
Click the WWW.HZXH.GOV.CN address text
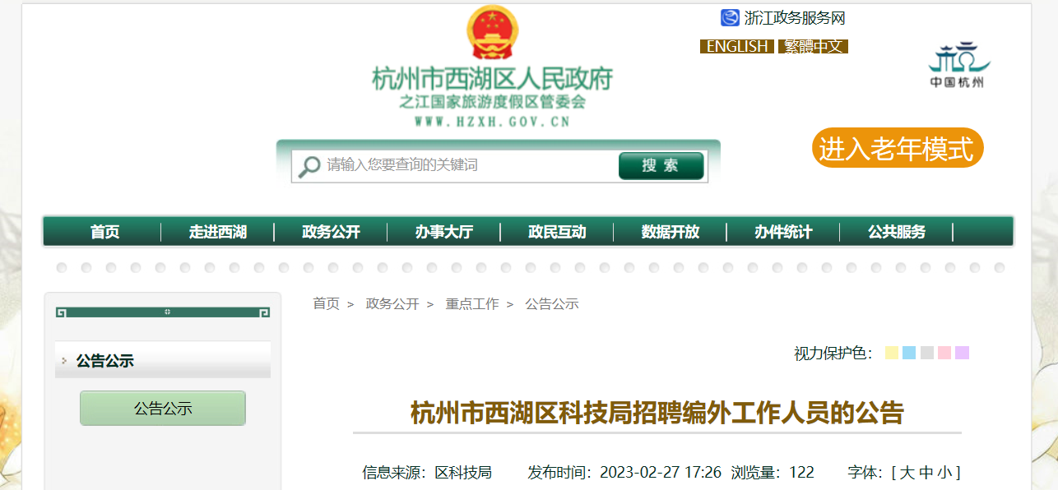click(x=492, y=122)
